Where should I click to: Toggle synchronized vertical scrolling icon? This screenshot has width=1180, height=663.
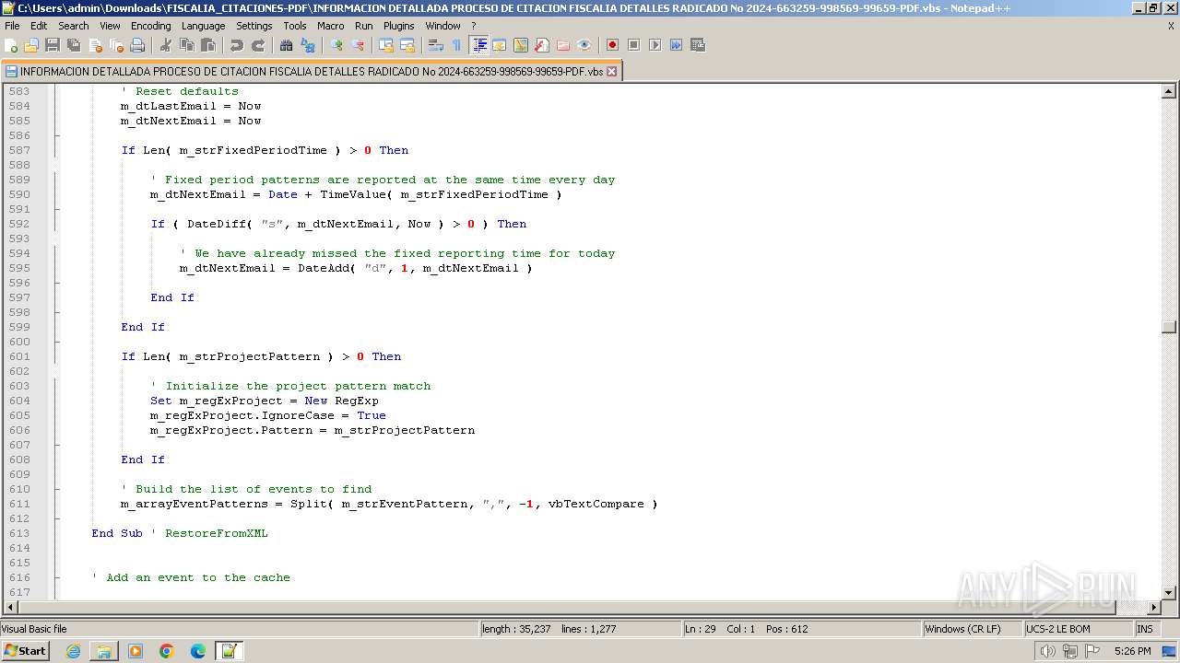pos(386,45)
